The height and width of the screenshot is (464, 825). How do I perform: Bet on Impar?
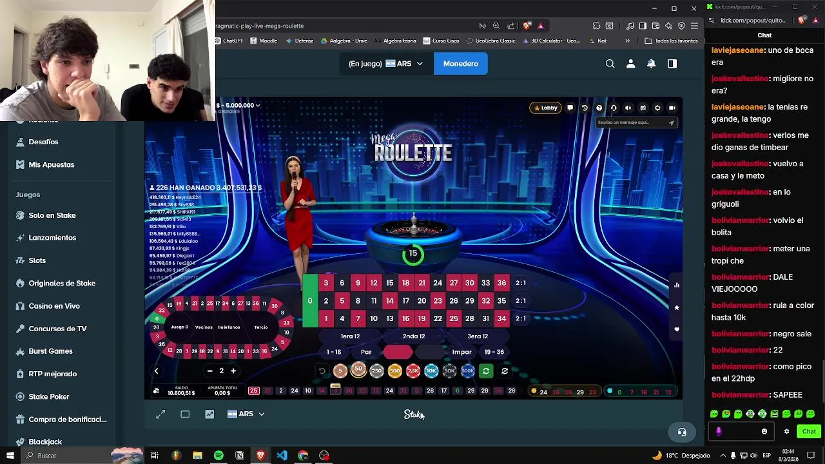click(x=461, y=352)
